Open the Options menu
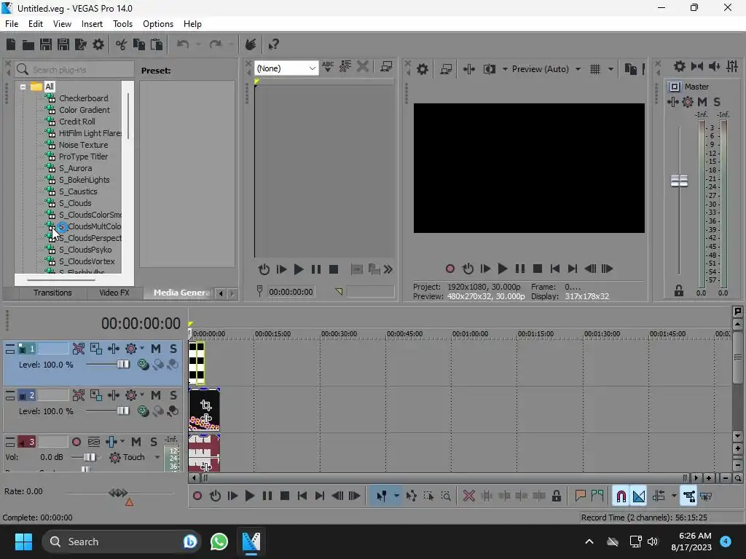The height and width of the screenshot is (559, 746). pyautogui.click(x=158, y=24)
